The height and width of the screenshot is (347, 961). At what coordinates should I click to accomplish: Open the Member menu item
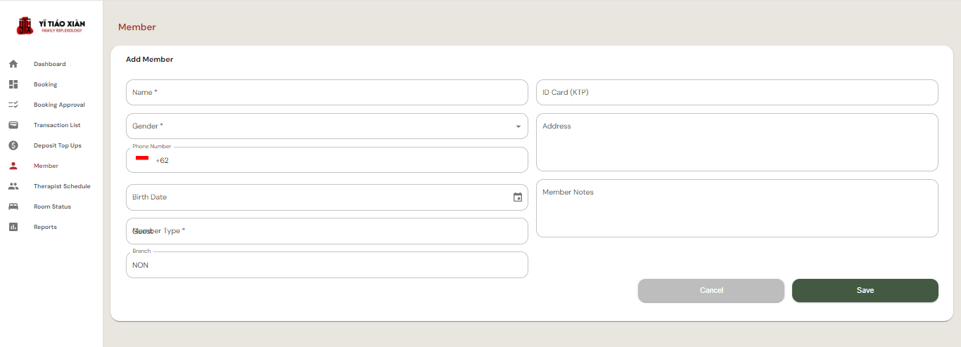coord(46,166)
